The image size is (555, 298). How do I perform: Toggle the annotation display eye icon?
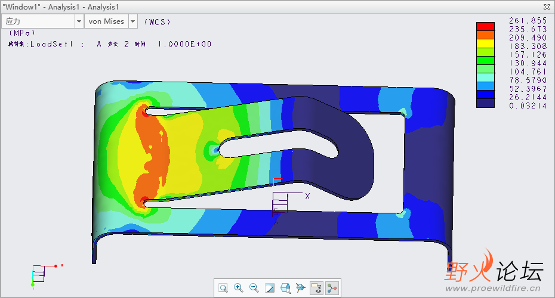(316, 288)
